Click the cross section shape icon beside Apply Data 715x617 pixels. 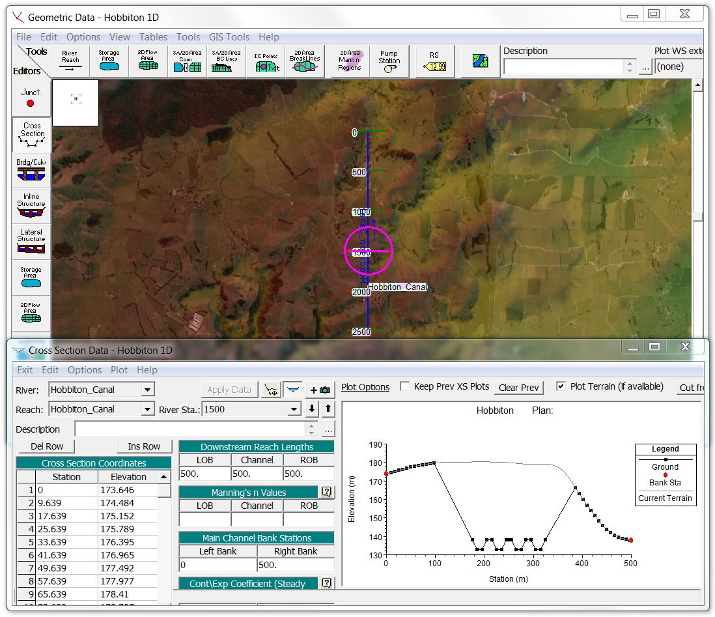pos(293,390)
